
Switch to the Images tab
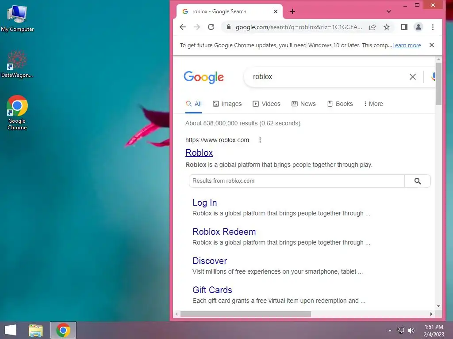(x=227, y=104)
